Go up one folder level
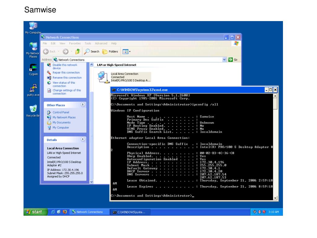The image size is (317, 238). pyautogui.click(x=78, y=52)
